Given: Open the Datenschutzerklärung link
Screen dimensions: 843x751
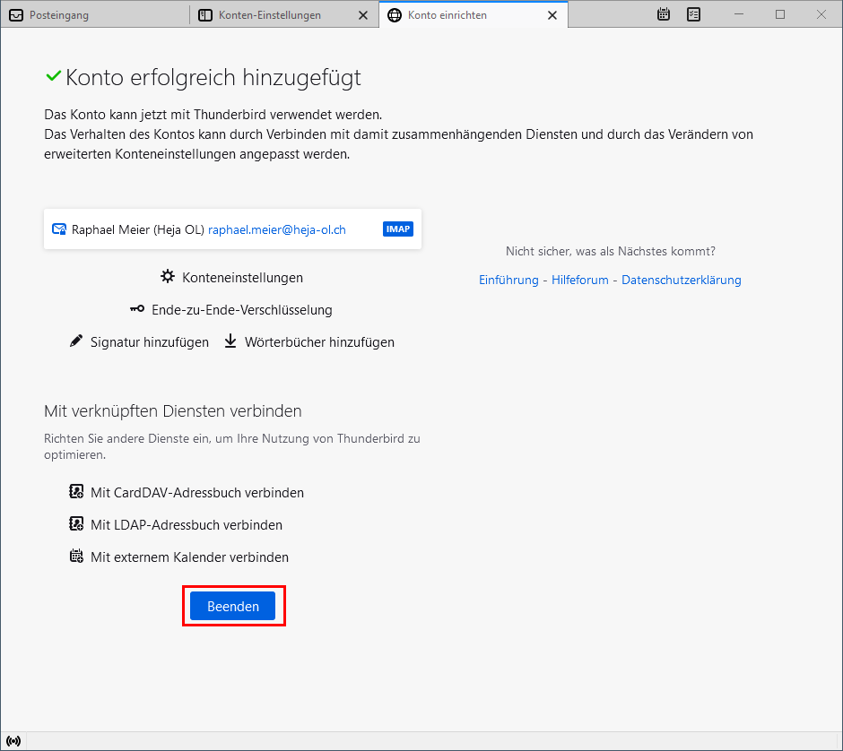Looking at the screenshot, I should (682, 281).
